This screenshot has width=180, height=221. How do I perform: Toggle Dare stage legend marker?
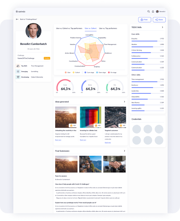(x=97, y=73)
